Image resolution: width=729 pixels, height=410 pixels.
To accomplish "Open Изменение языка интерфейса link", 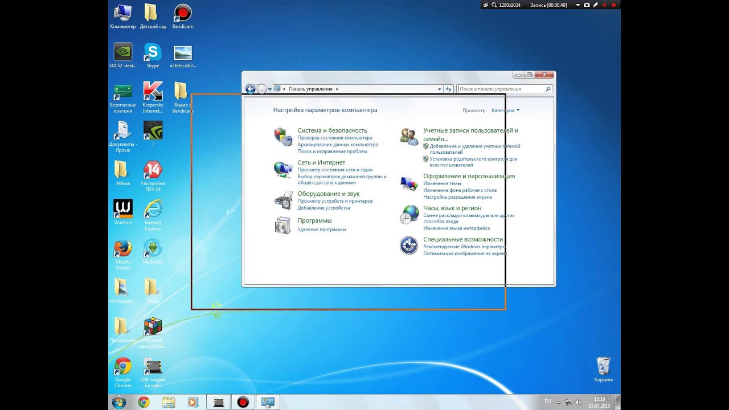I will point(456,228).
